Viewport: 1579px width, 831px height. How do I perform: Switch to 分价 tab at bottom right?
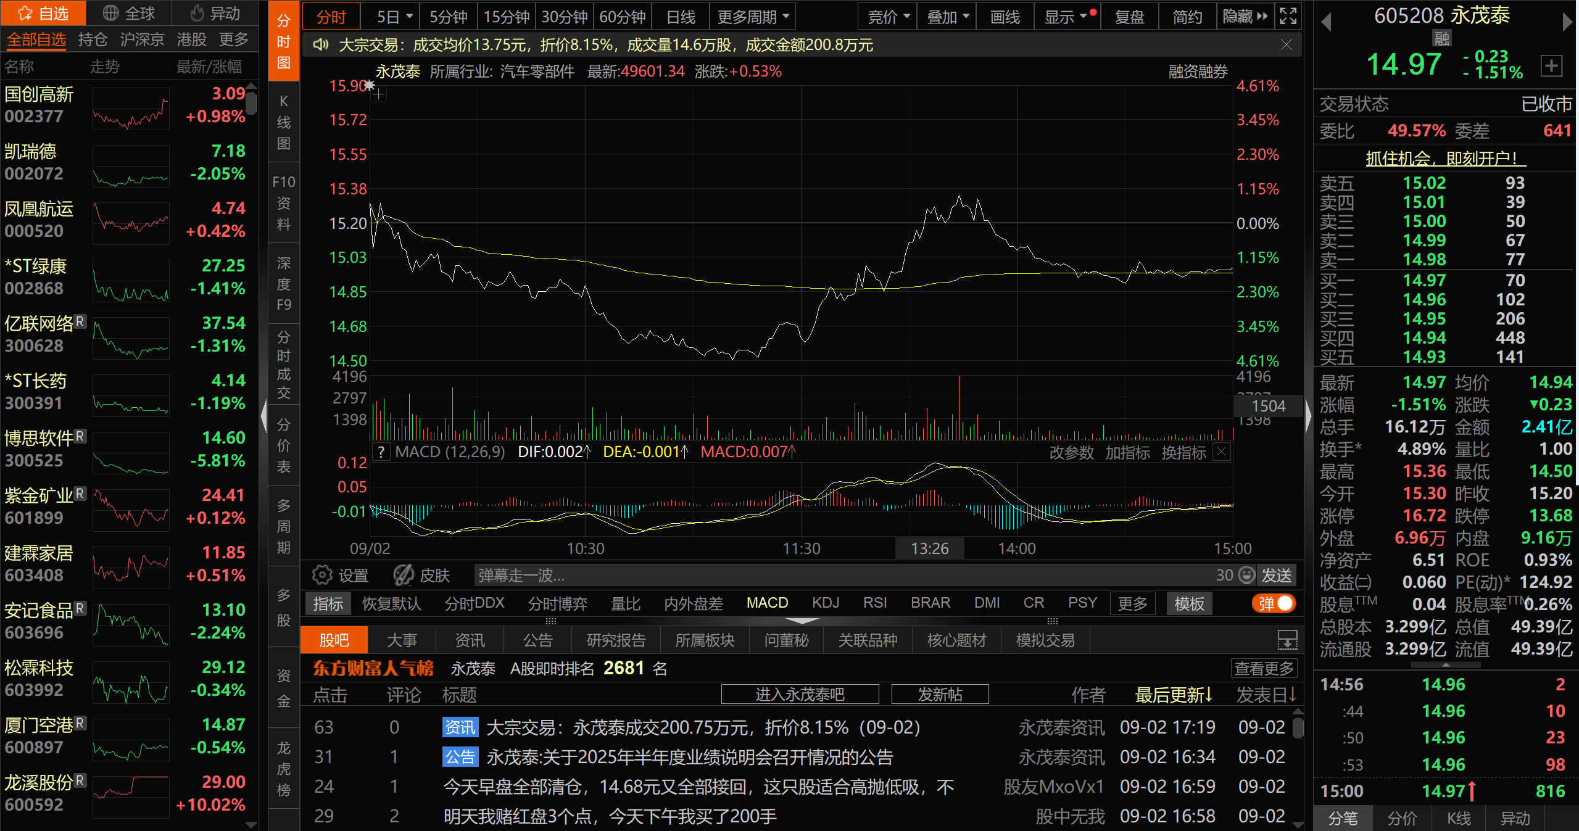click(1402, 818)
